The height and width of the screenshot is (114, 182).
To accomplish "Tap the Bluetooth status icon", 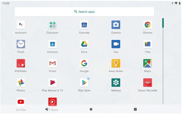I will (172, 3).
